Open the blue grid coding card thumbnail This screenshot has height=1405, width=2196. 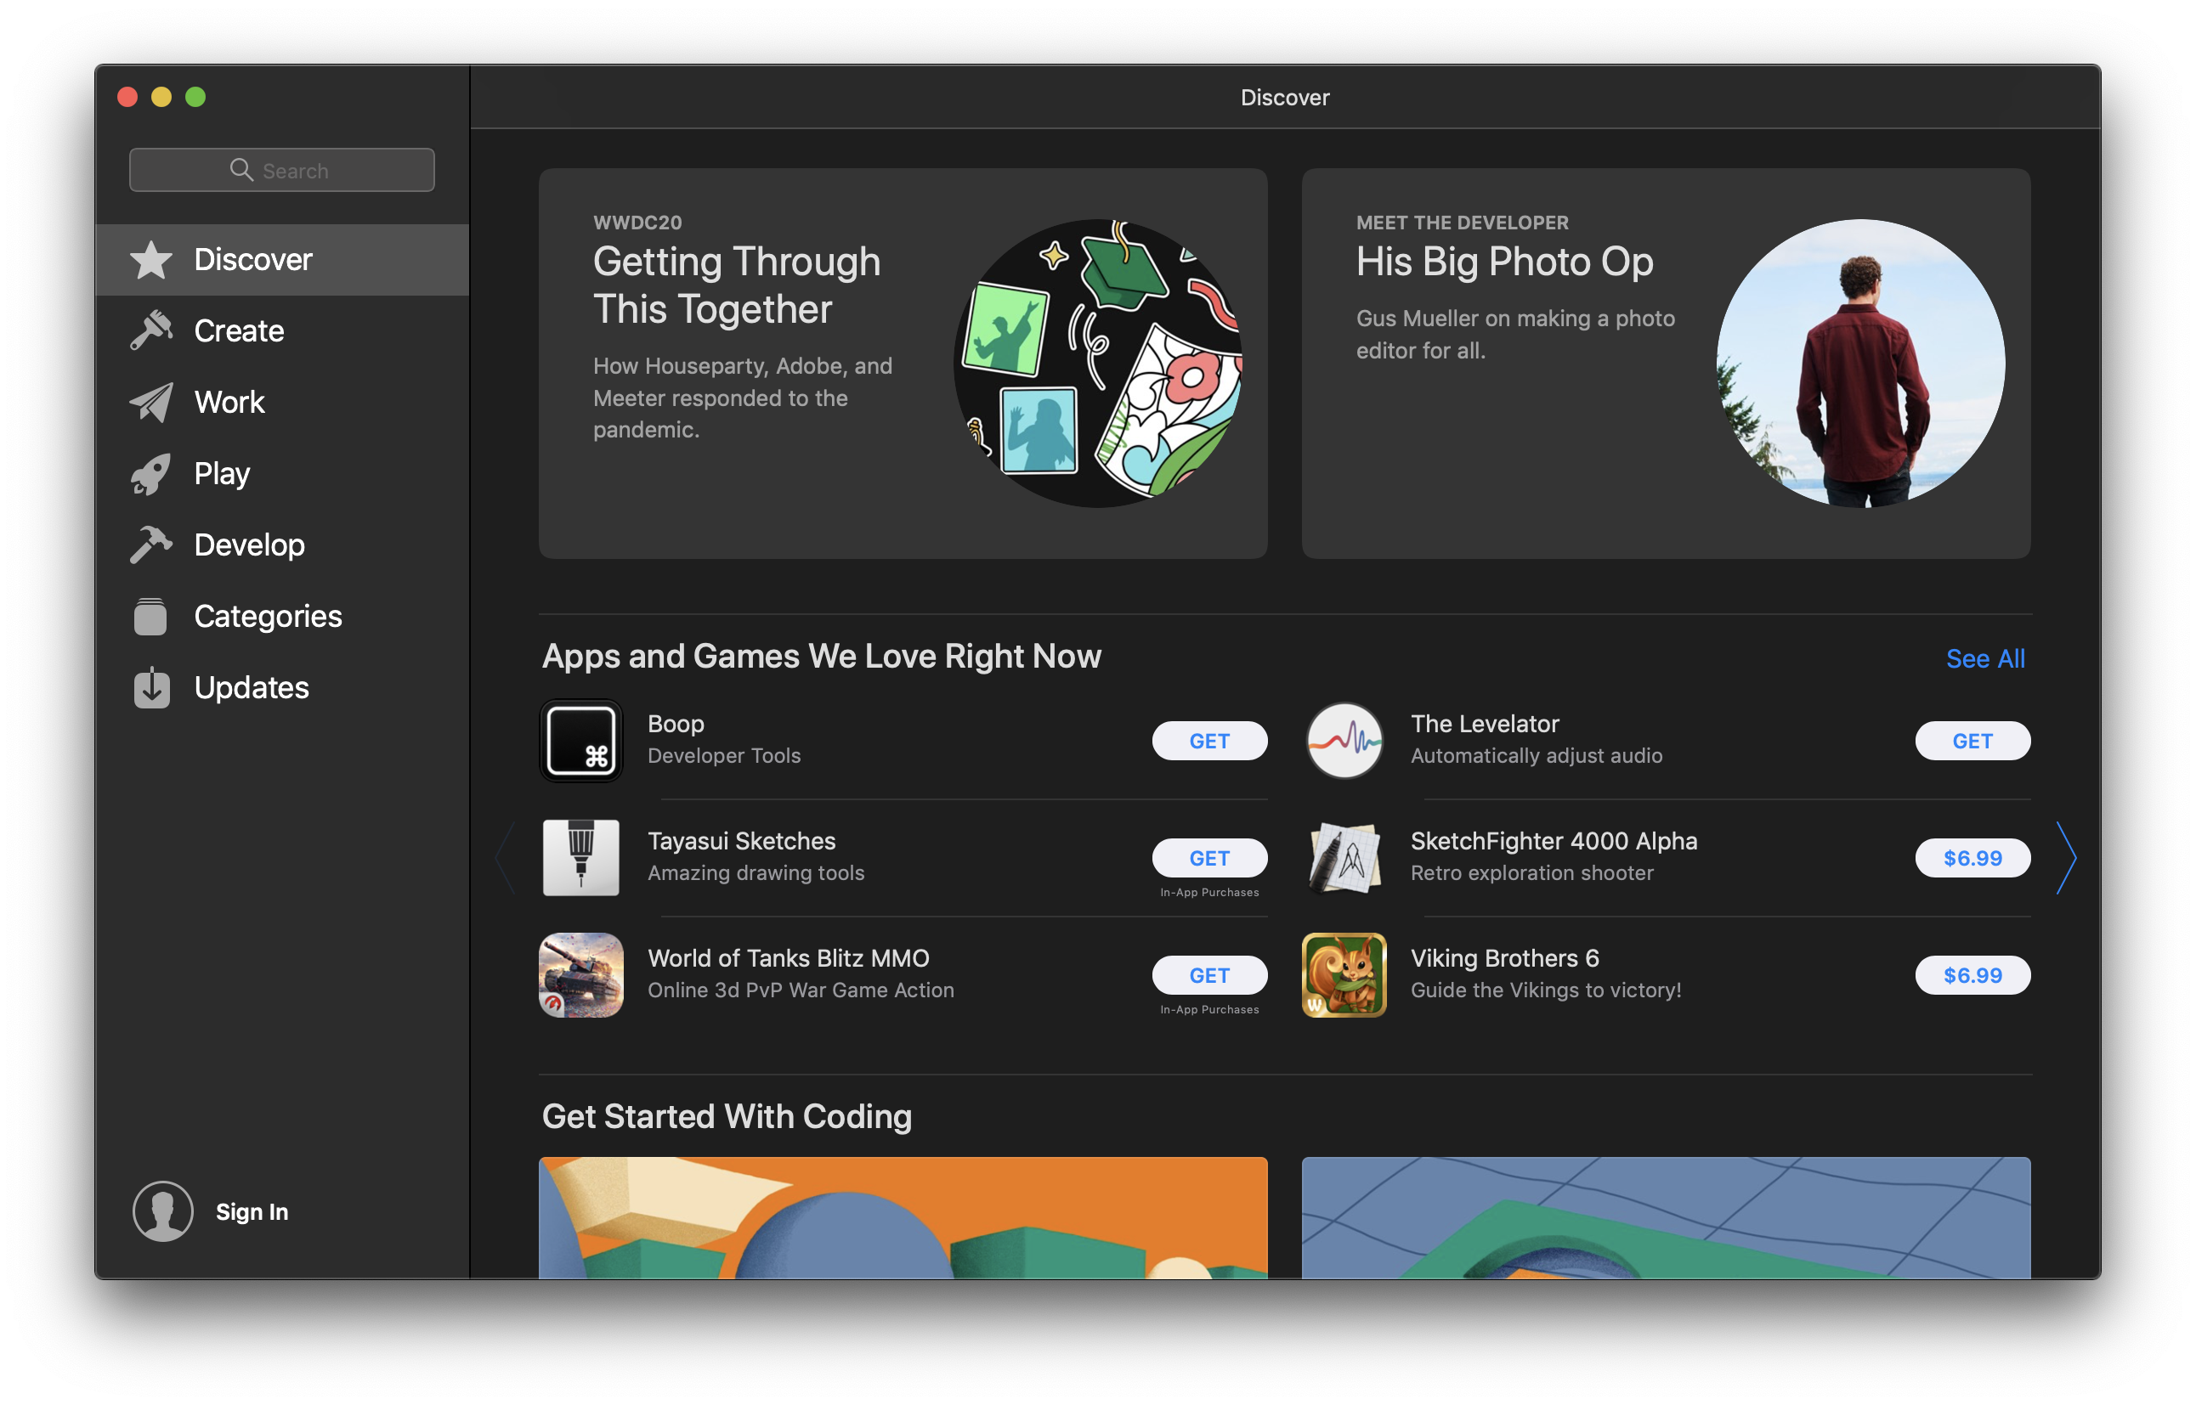pos(1666,1217)
